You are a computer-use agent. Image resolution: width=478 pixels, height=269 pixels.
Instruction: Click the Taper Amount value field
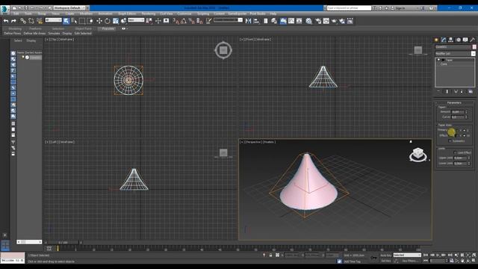pyautogui.click(x=458, y=112)
